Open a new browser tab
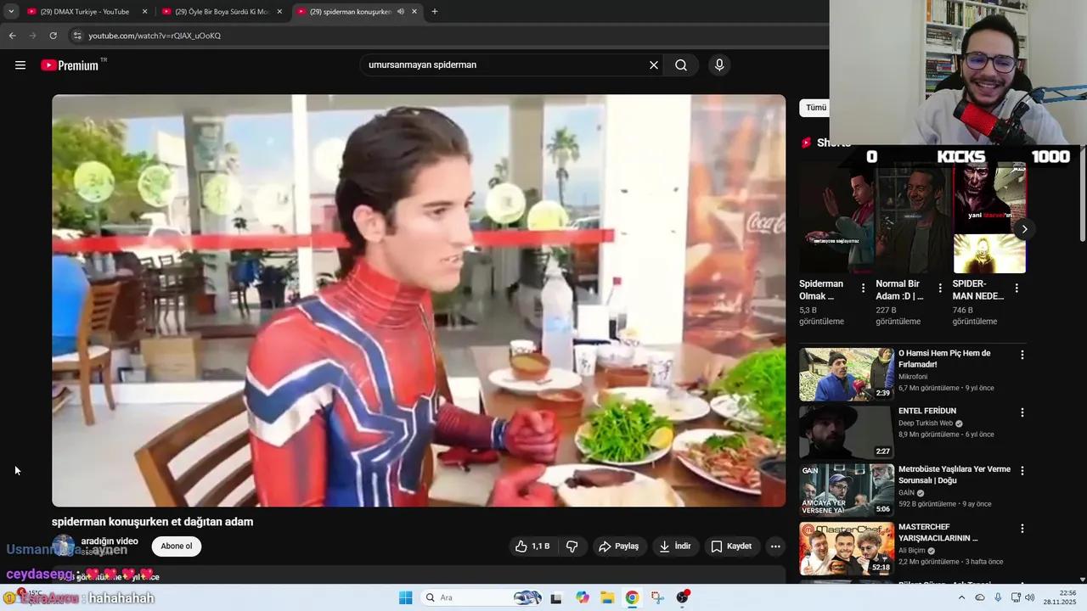 point(435,12)
